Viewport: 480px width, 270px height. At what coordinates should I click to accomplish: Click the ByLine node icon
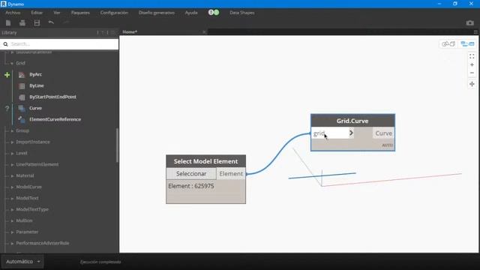click(22, 86)
